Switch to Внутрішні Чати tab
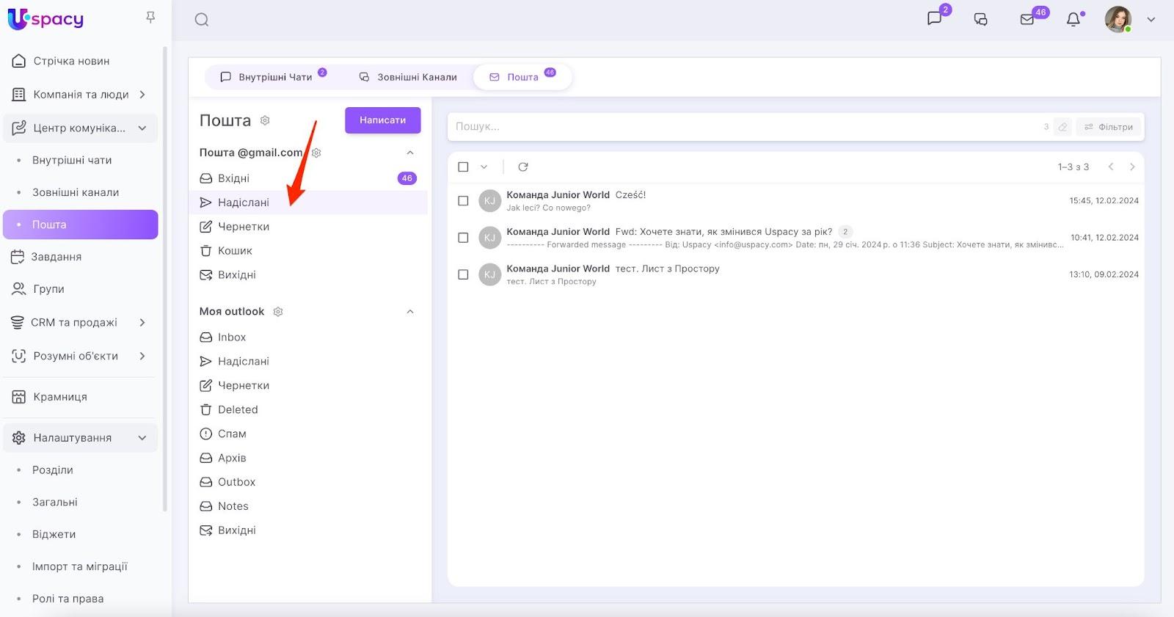 273,77
